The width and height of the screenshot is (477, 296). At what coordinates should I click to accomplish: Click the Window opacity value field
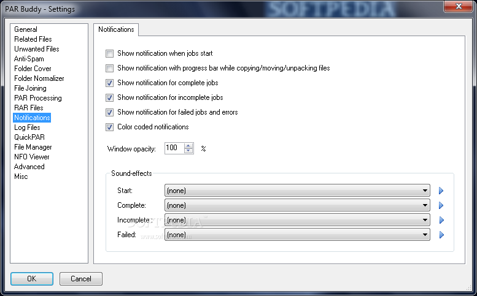[x=174, y=148]
